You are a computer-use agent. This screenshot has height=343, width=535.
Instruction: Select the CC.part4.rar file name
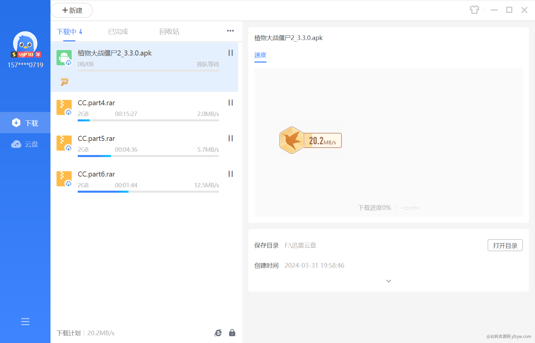tap(96, 103)
